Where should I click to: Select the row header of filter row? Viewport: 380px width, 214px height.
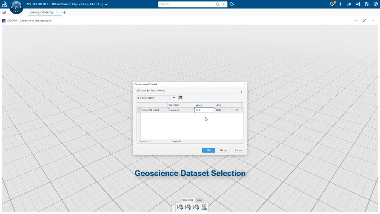[x=139, y=110]
